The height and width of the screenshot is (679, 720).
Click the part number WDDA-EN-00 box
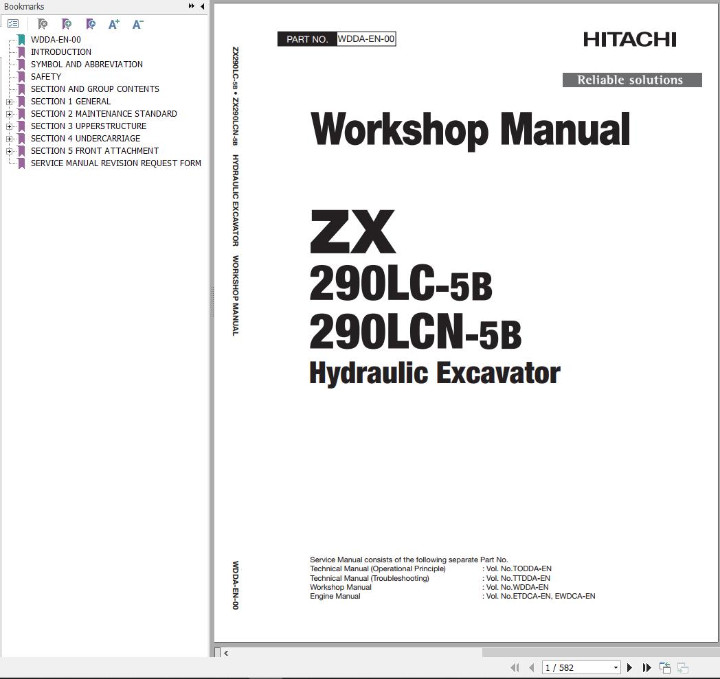pos(366,39)
